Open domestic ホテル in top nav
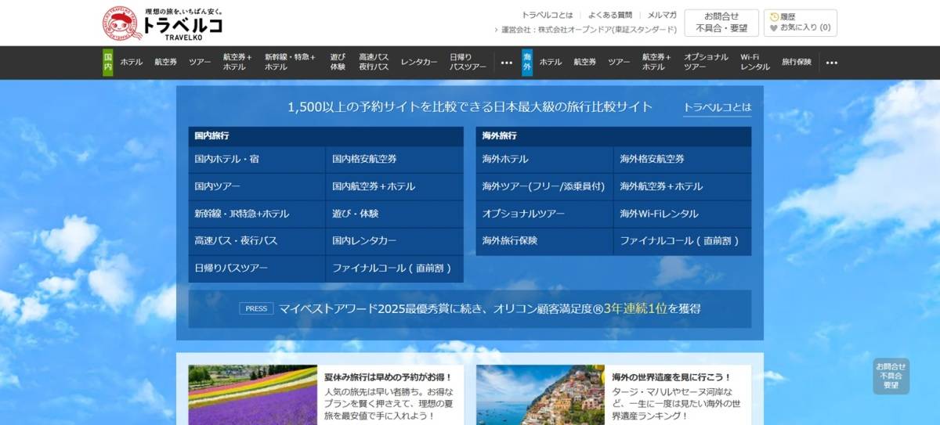 click(131, 63)
